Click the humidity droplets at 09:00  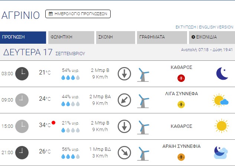coord(71,104)
